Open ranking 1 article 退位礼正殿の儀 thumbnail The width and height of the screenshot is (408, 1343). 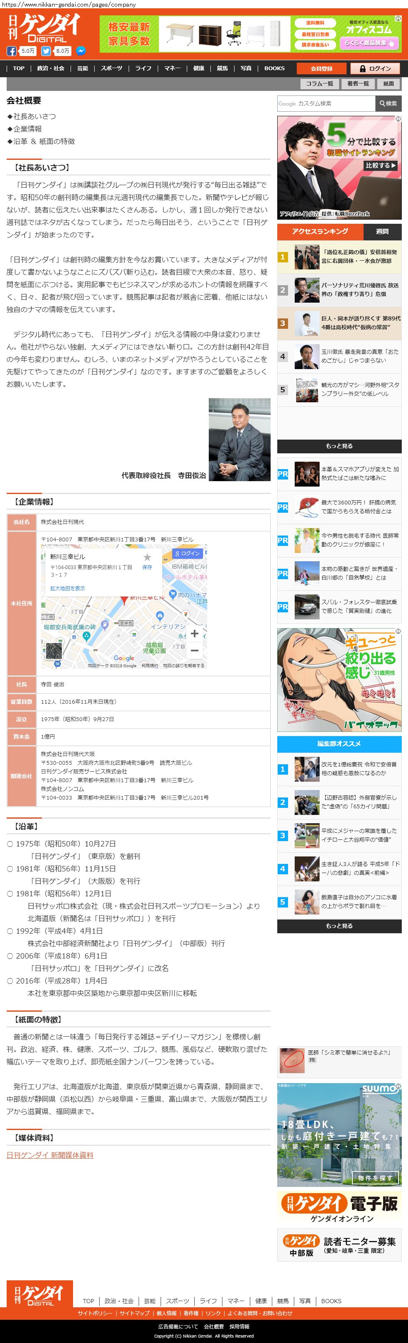pyautogui.click(x=306, y=257)
